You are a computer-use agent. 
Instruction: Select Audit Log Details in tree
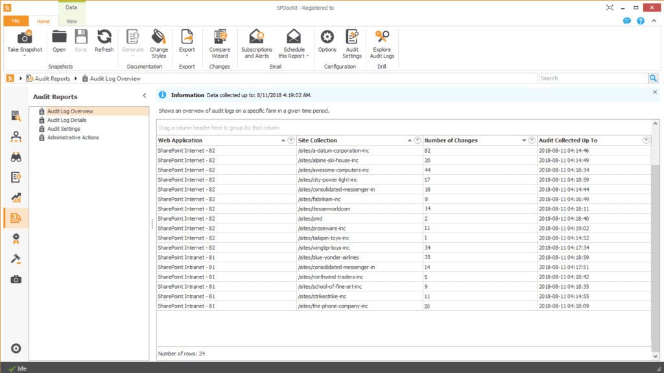coord(67,120)
